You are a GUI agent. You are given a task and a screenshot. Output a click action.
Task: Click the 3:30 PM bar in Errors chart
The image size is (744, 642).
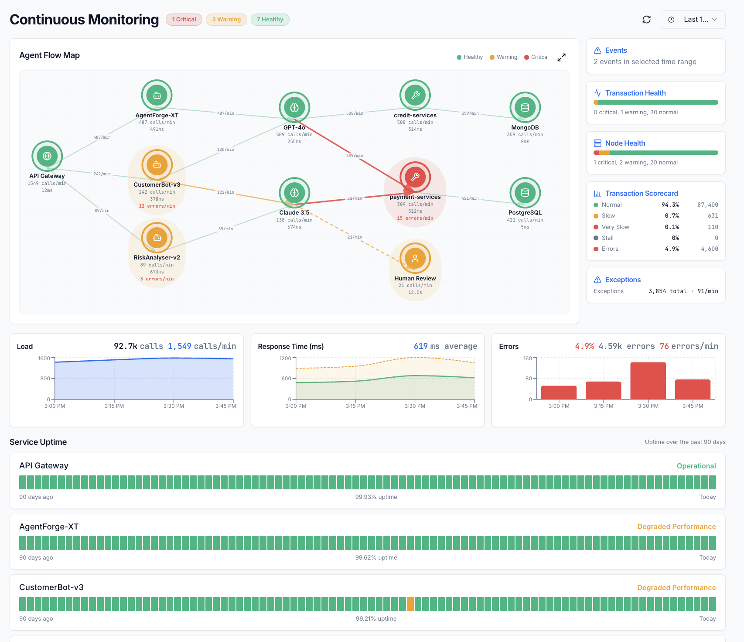tap(648, 380)
